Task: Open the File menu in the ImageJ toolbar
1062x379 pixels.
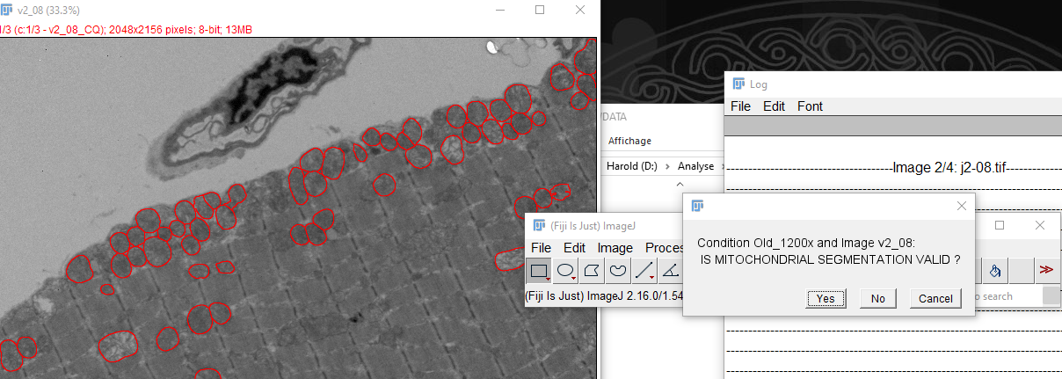Action: 542,248
